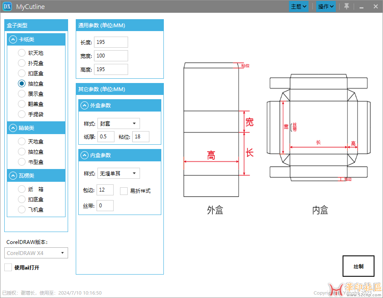Open the inner box 无墙单耳 style dropdown
The height and width of the screenshot is (298, 383).
tap(118, 173)
